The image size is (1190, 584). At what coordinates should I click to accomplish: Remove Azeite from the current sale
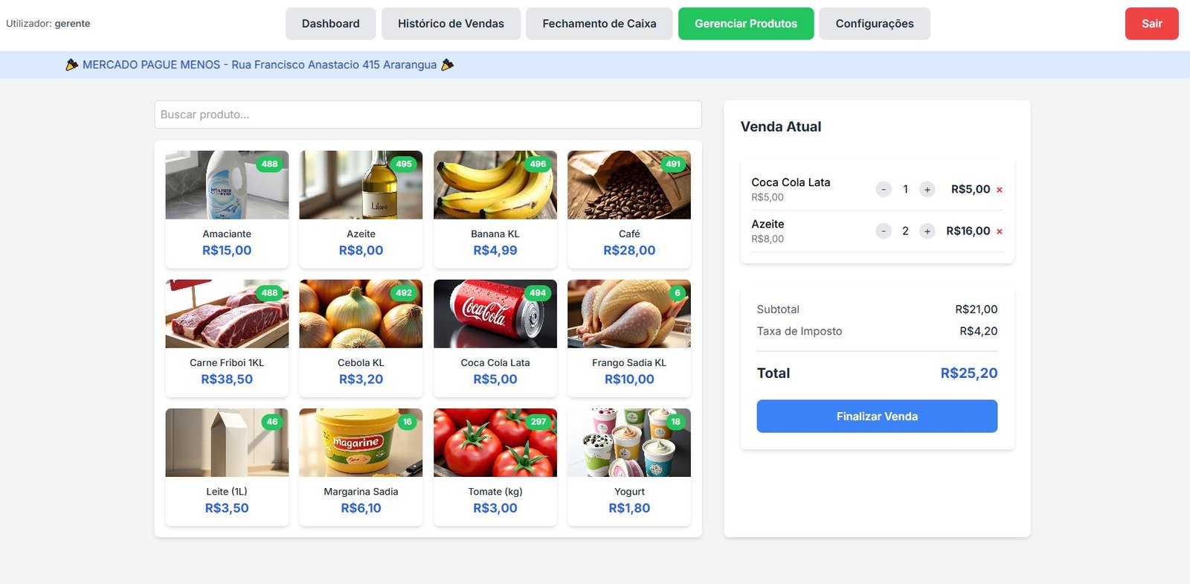point(999,231)
